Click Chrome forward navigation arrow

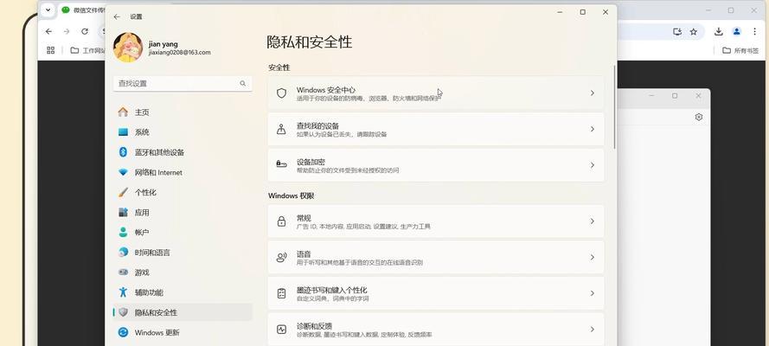67,31
